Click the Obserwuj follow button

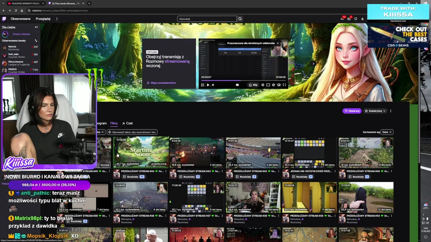coord(352,111)
